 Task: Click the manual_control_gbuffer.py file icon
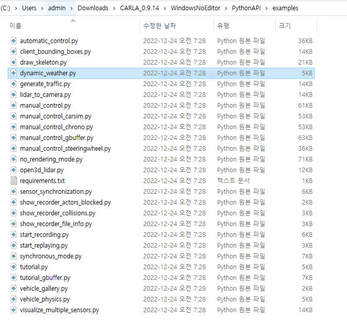pyautogui.click(x=14, y=138)
